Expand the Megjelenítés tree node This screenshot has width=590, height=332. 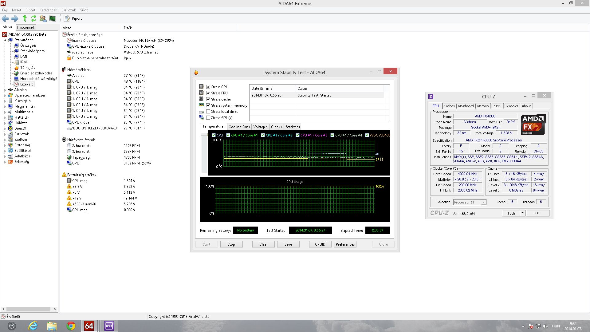coord(5,107)
